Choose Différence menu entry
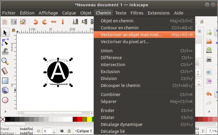 (x=144, y=58)
